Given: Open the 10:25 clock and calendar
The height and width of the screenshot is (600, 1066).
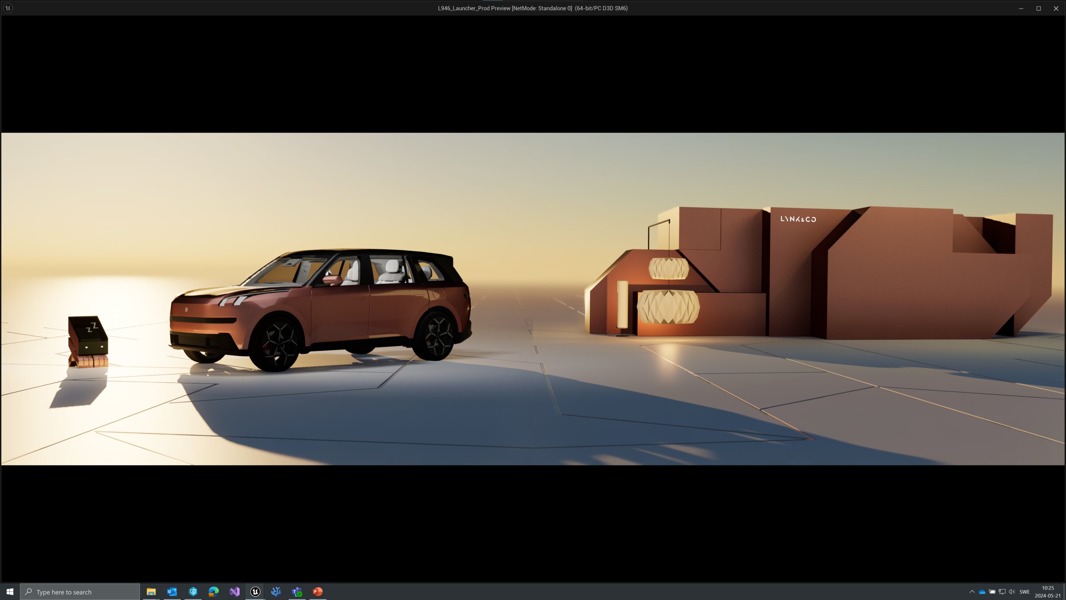Looking at the screenshot, I should 1048,592.
